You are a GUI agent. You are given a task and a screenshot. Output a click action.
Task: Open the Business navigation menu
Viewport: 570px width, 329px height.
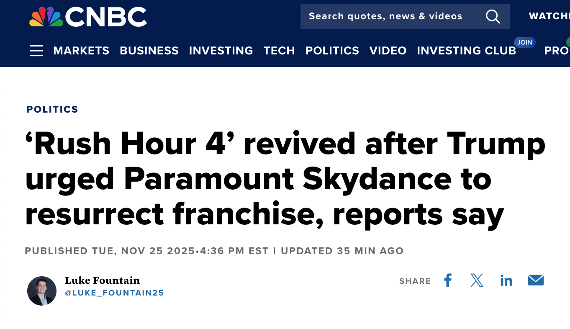[x=149, y=51]
